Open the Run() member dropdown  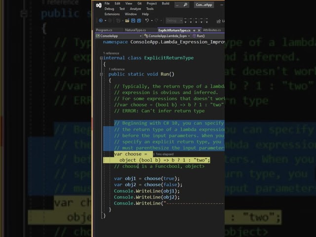pyautogui.click(x=208, y=36)
